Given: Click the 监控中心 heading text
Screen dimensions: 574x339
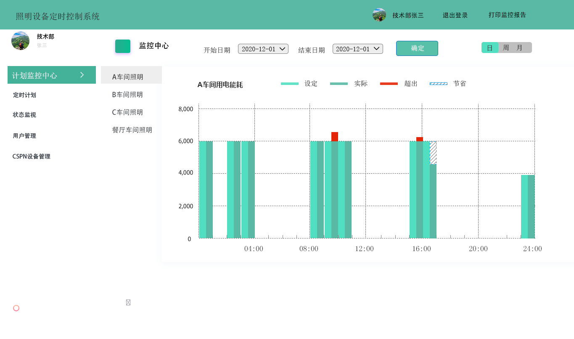Looking at the screenshot, I should (154, 46).
